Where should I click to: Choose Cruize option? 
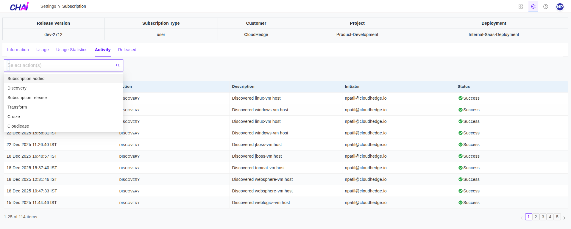coord(63,117)
